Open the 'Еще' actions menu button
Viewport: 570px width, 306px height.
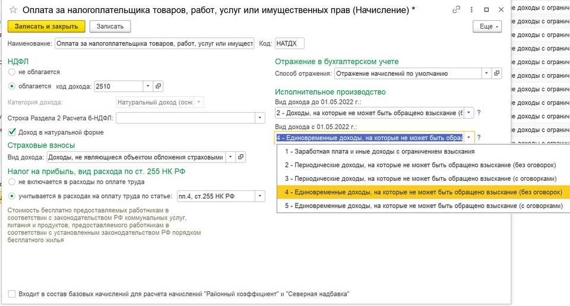tap(487, 27)
